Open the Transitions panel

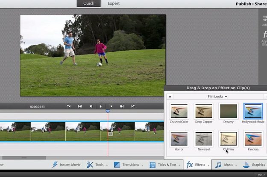pos(129,165)
